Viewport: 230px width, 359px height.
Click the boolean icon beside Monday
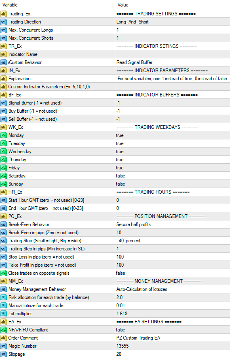pos(3,135)
